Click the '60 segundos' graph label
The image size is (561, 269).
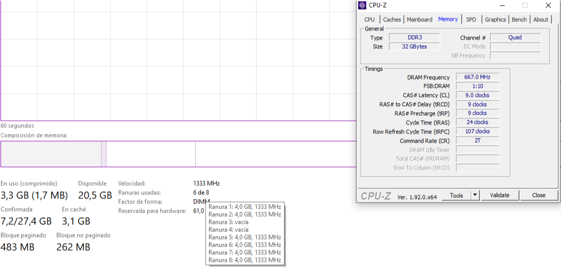pos(17,126)
